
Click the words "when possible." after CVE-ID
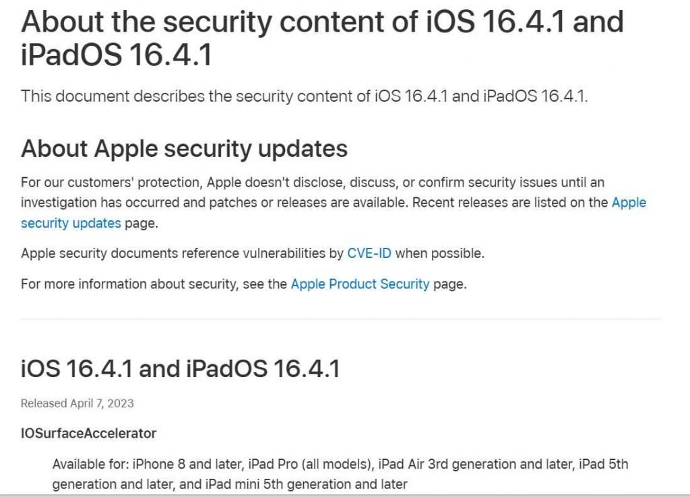(439, 253)
